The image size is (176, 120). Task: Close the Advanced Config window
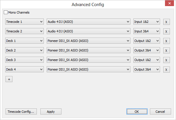point(169,4)
